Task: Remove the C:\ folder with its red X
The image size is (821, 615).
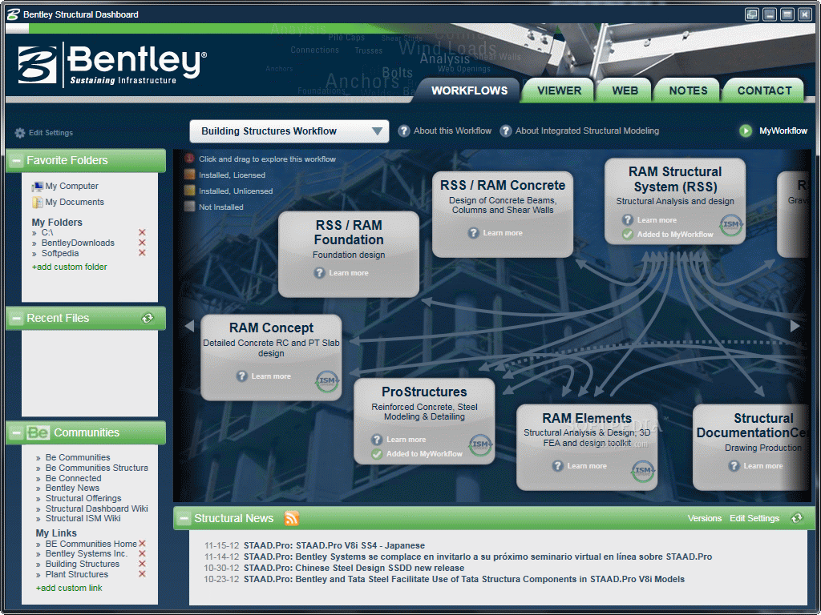Action: (x=142, y=232)
